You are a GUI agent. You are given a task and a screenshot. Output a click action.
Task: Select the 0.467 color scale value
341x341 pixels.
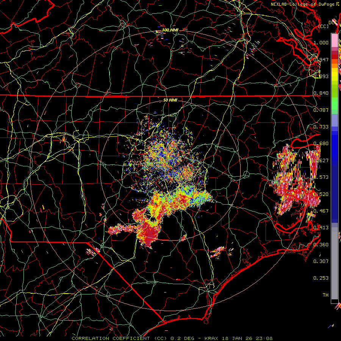point(321,211)
